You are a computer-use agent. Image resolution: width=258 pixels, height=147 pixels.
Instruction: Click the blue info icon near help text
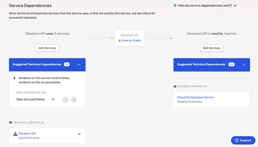pos(175,6)
